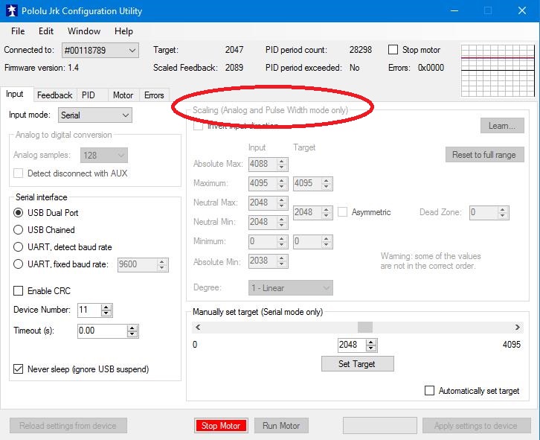
Task: Select UART, fixed baud rate option
Action: click(x=19, y=264)
